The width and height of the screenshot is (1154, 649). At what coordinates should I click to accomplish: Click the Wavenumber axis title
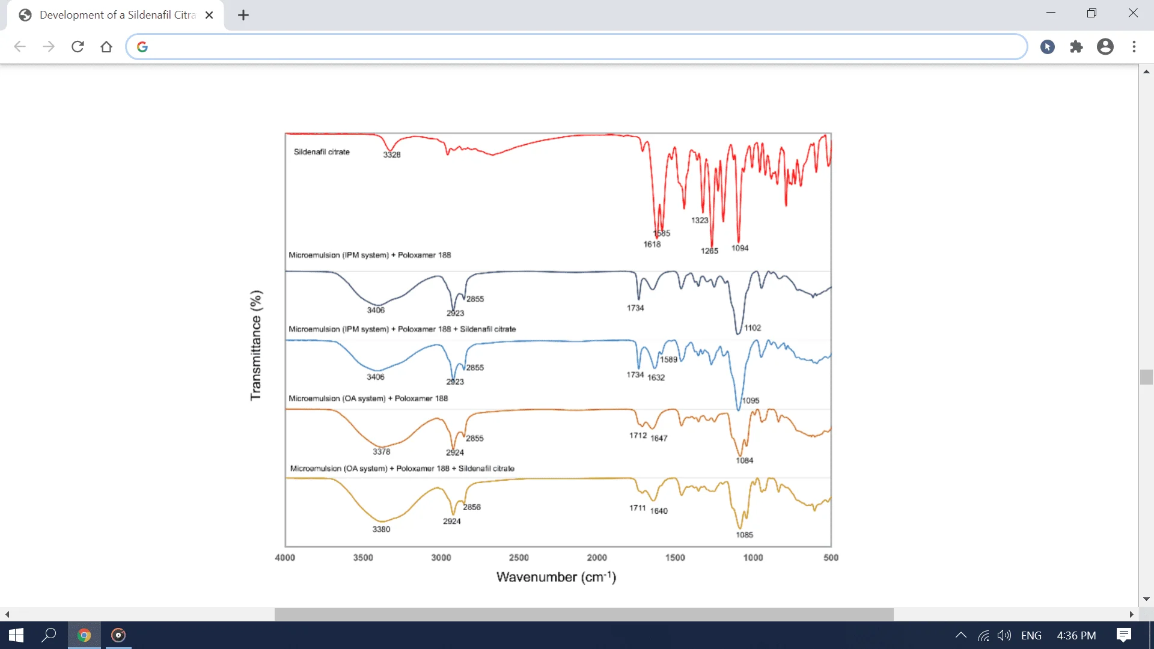coord(556,576)
